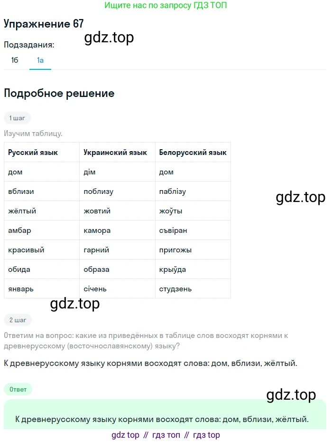Click the 'Белорусский язык' column header
Viewport: 332px width, 442px height.
tap(193, 153)
